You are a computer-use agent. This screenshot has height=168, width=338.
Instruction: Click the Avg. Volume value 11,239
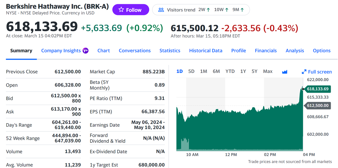(x=73, y=165)
